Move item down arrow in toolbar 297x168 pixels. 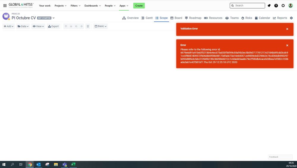71,26
